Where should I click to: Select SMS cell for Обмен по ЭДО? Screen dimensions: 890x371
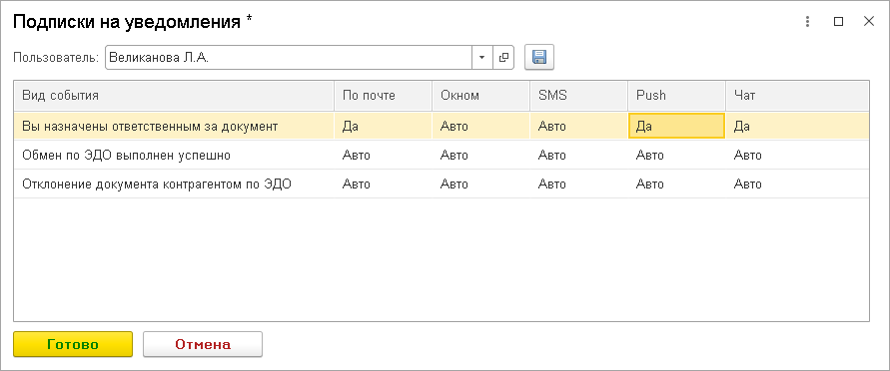click(x=579, y=156)
